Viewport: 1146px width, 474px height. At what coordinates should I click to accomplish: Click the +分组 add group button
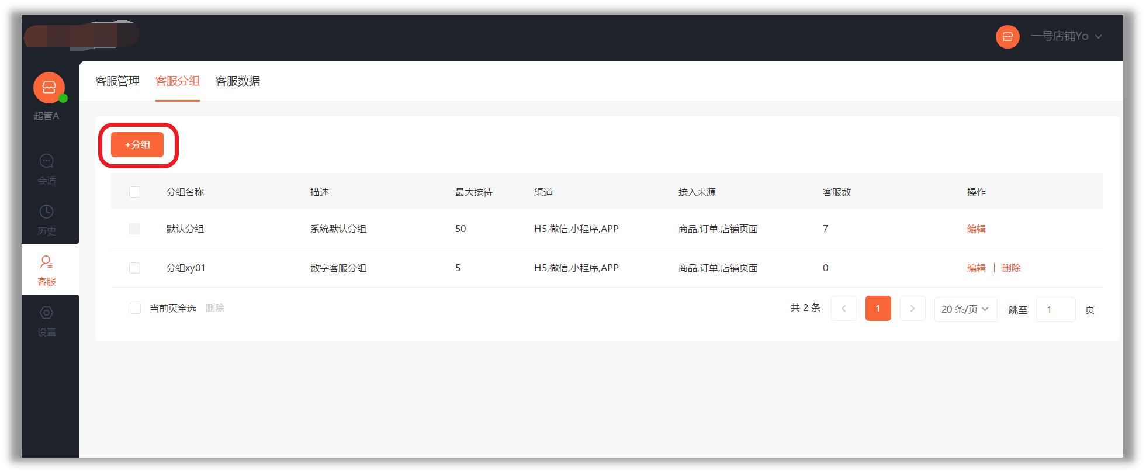point(137,145)
